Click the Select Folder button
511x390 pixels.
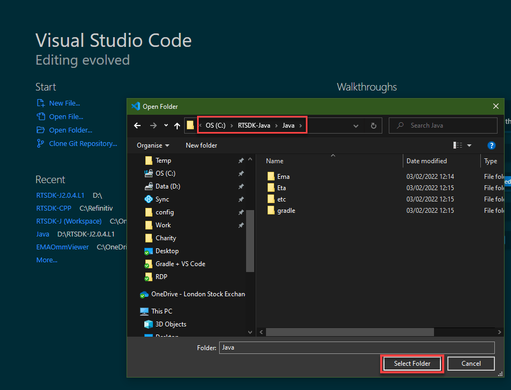411,364
